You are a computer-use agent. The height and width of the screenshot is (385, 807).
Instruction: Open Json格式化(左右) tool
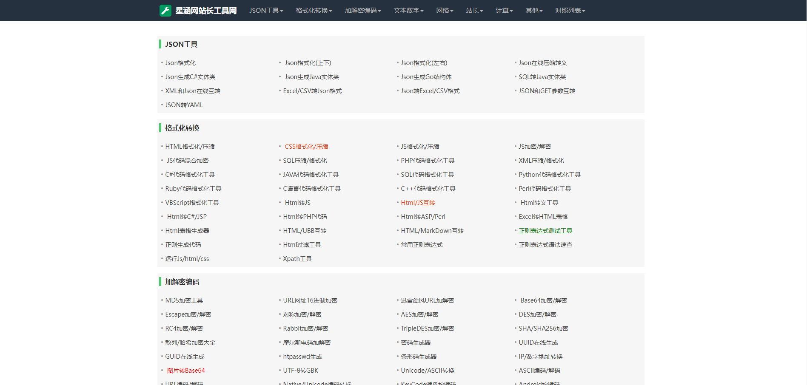tap(424, 63)
